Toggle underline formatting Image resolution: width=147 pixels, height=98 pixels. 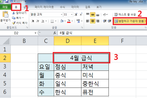[43, 21]
